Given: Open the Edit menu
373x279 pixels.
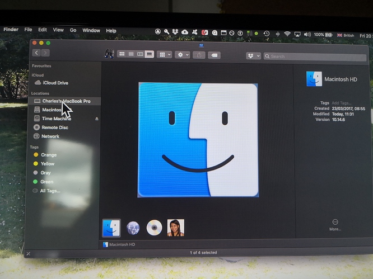Looking at the screenshot, I should (43, 30).
